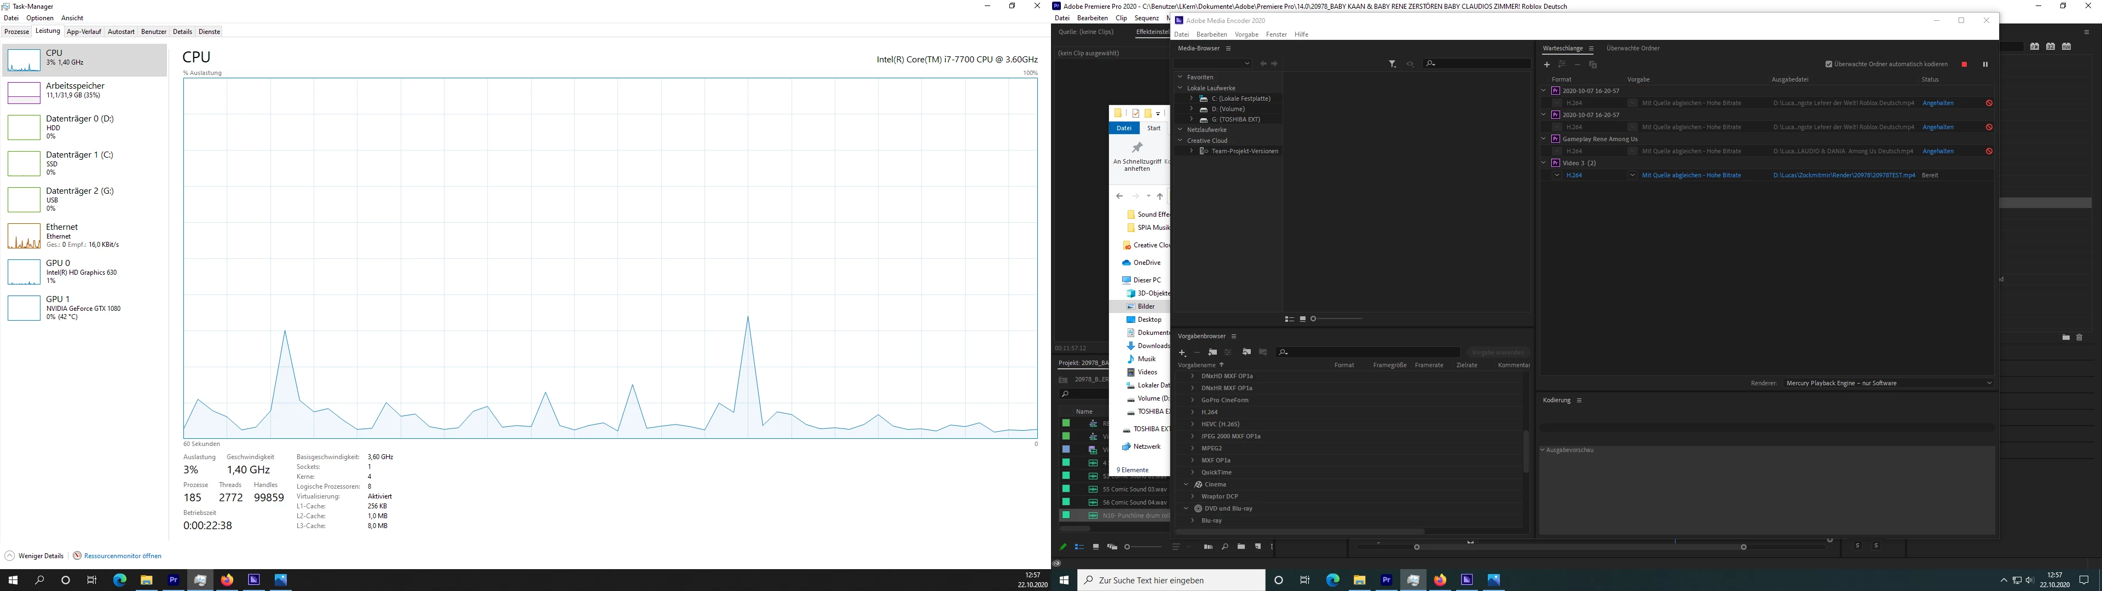This screenshot has width=2102, height=591.
Task: Click Windows search box Zur Suche Text
Action: (1171, 581)
